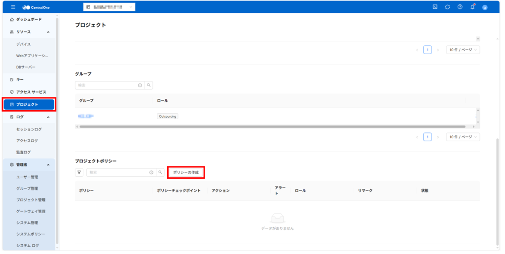Collapse the ログ sidebar section
This screenshot has width=505, height=254.
[x=48, y=117]
